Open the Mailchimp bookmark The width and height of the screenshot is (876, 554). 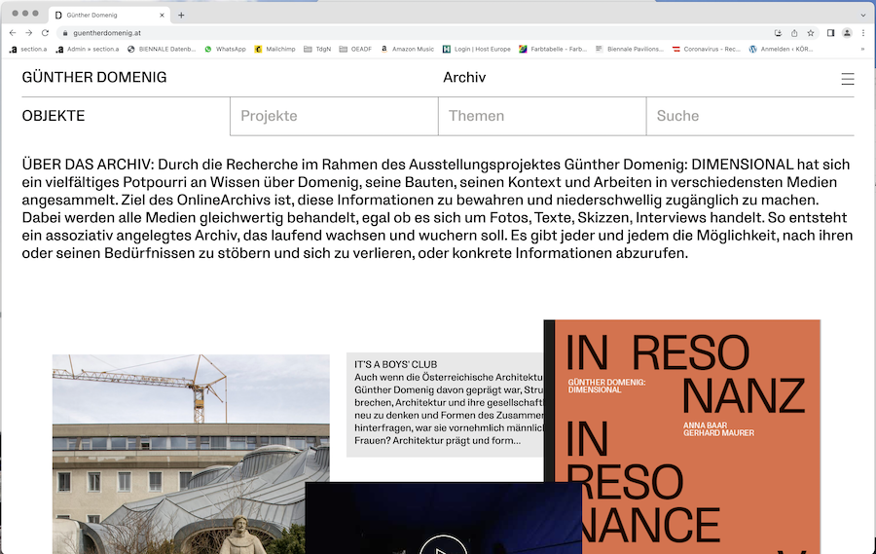[274, 50]
